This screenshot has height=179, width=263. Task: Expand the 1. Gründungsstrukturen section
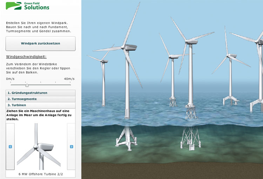[40, 93]
